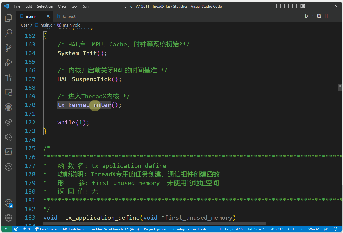Split the editor to the right
Screen dimensions: 343x233
pos(327,16)
